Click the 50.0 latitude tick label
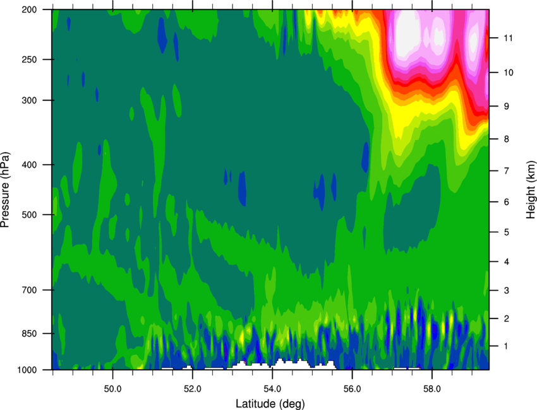Viewport: 537px width, 410px height. [112, 389]
